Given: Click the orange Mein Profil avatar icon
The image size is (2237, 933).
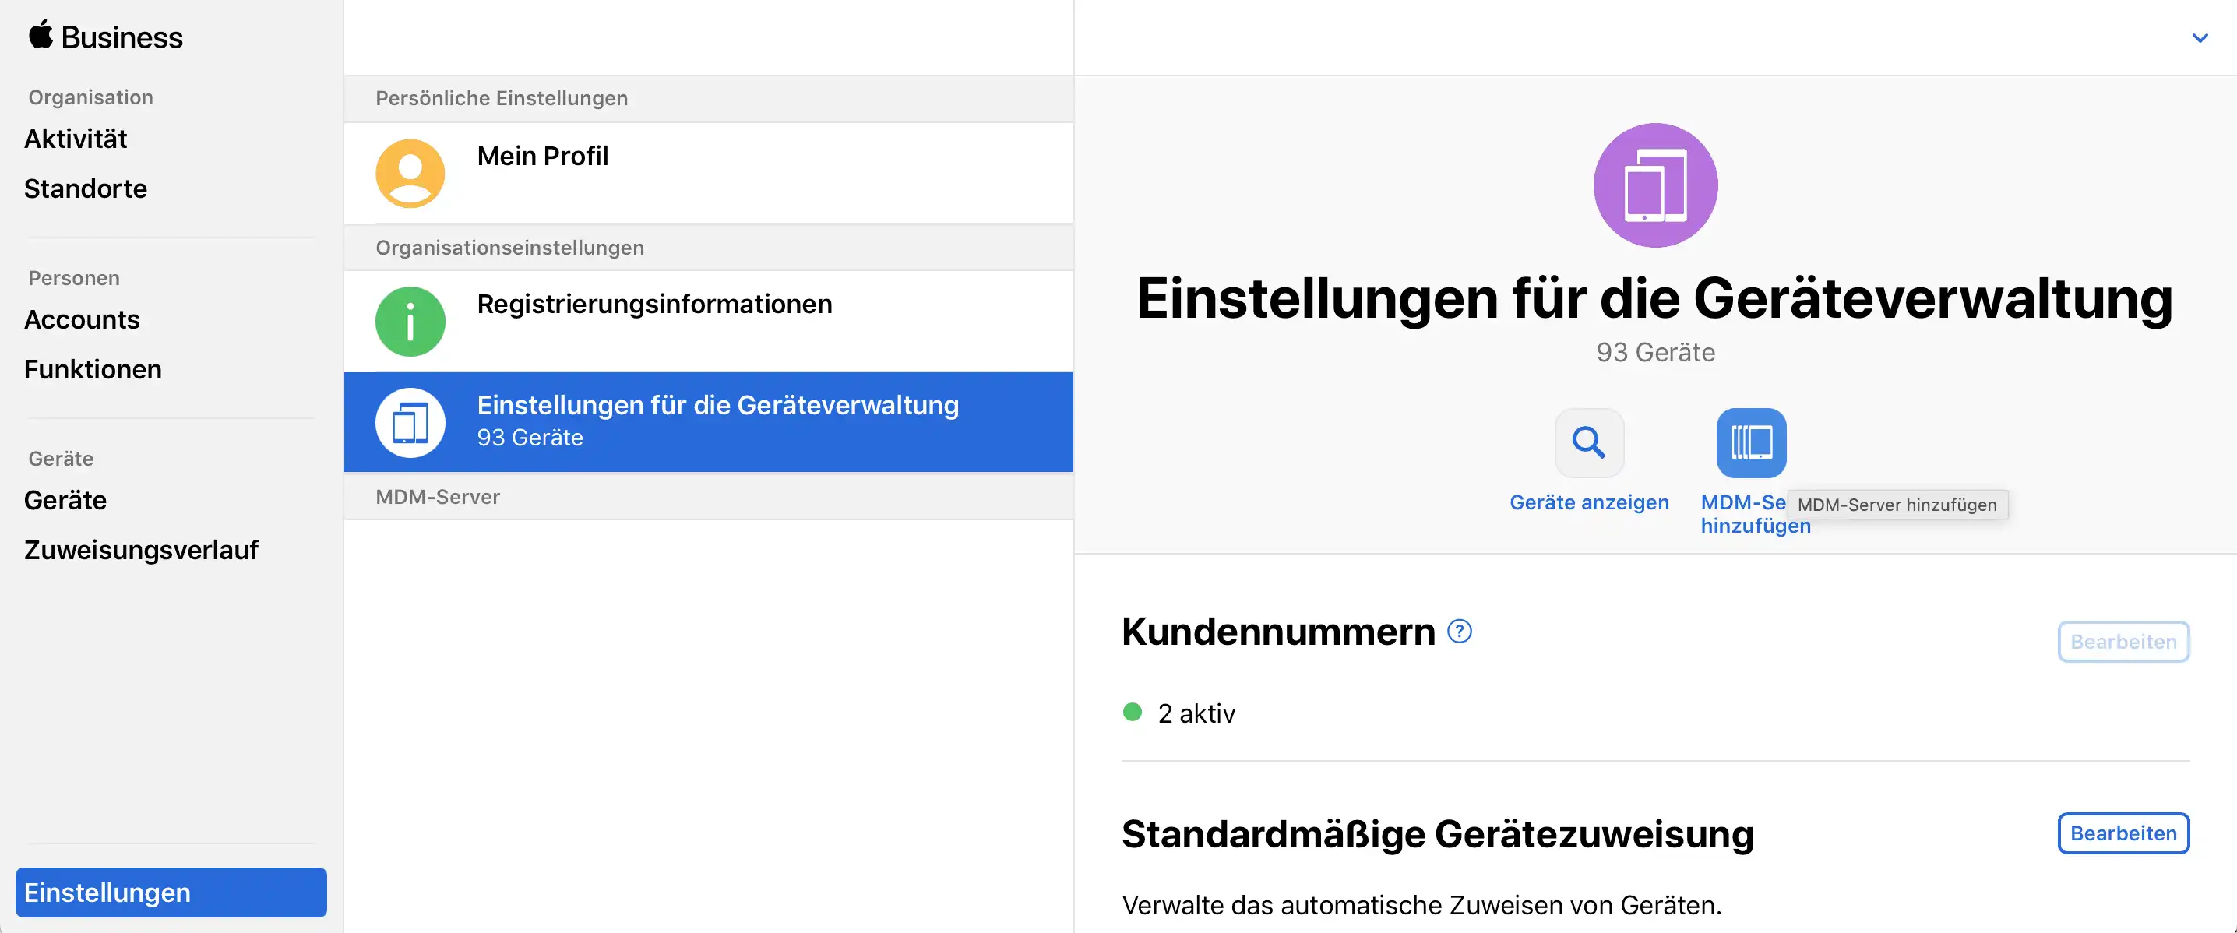Looking at the screenshot, I should pyautogui.click(x=410, y=174).
